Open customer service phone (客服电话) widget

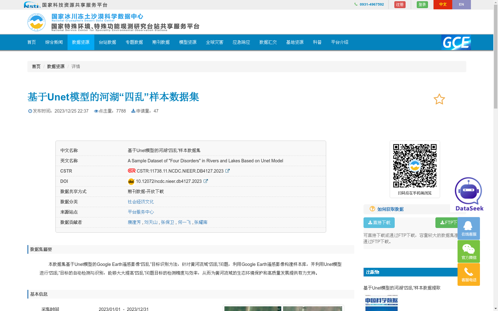[469, 274]
